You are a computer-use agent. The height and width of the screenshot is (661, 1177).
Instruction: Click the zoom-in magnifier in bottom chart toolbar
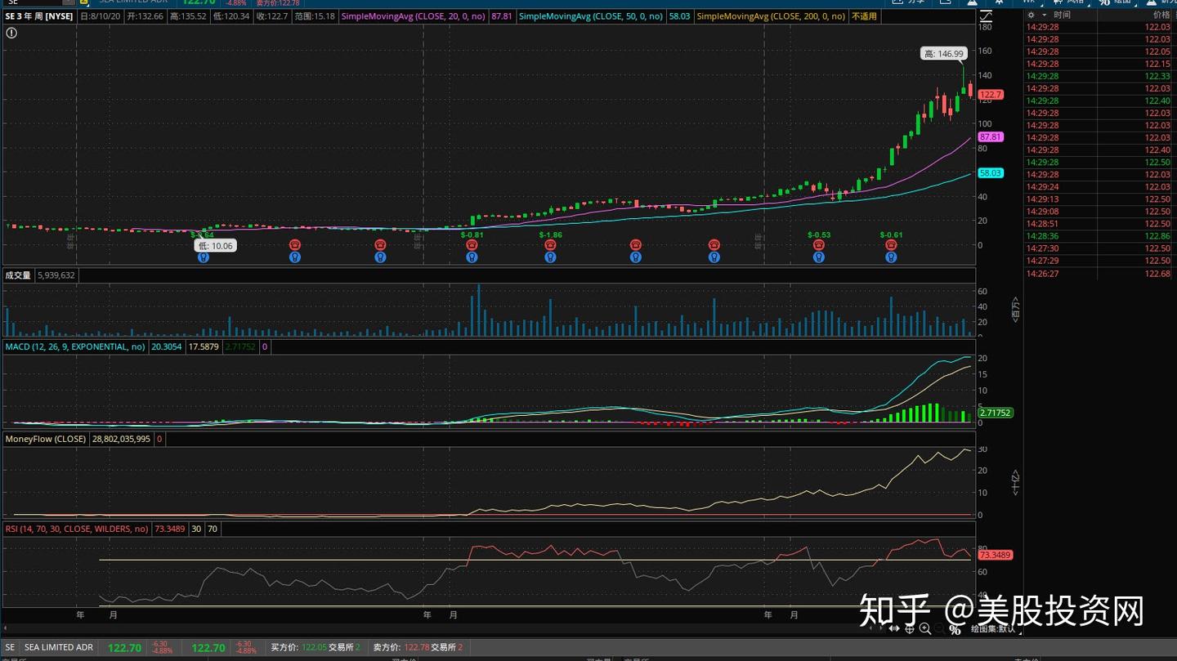(x=926, y=629)
